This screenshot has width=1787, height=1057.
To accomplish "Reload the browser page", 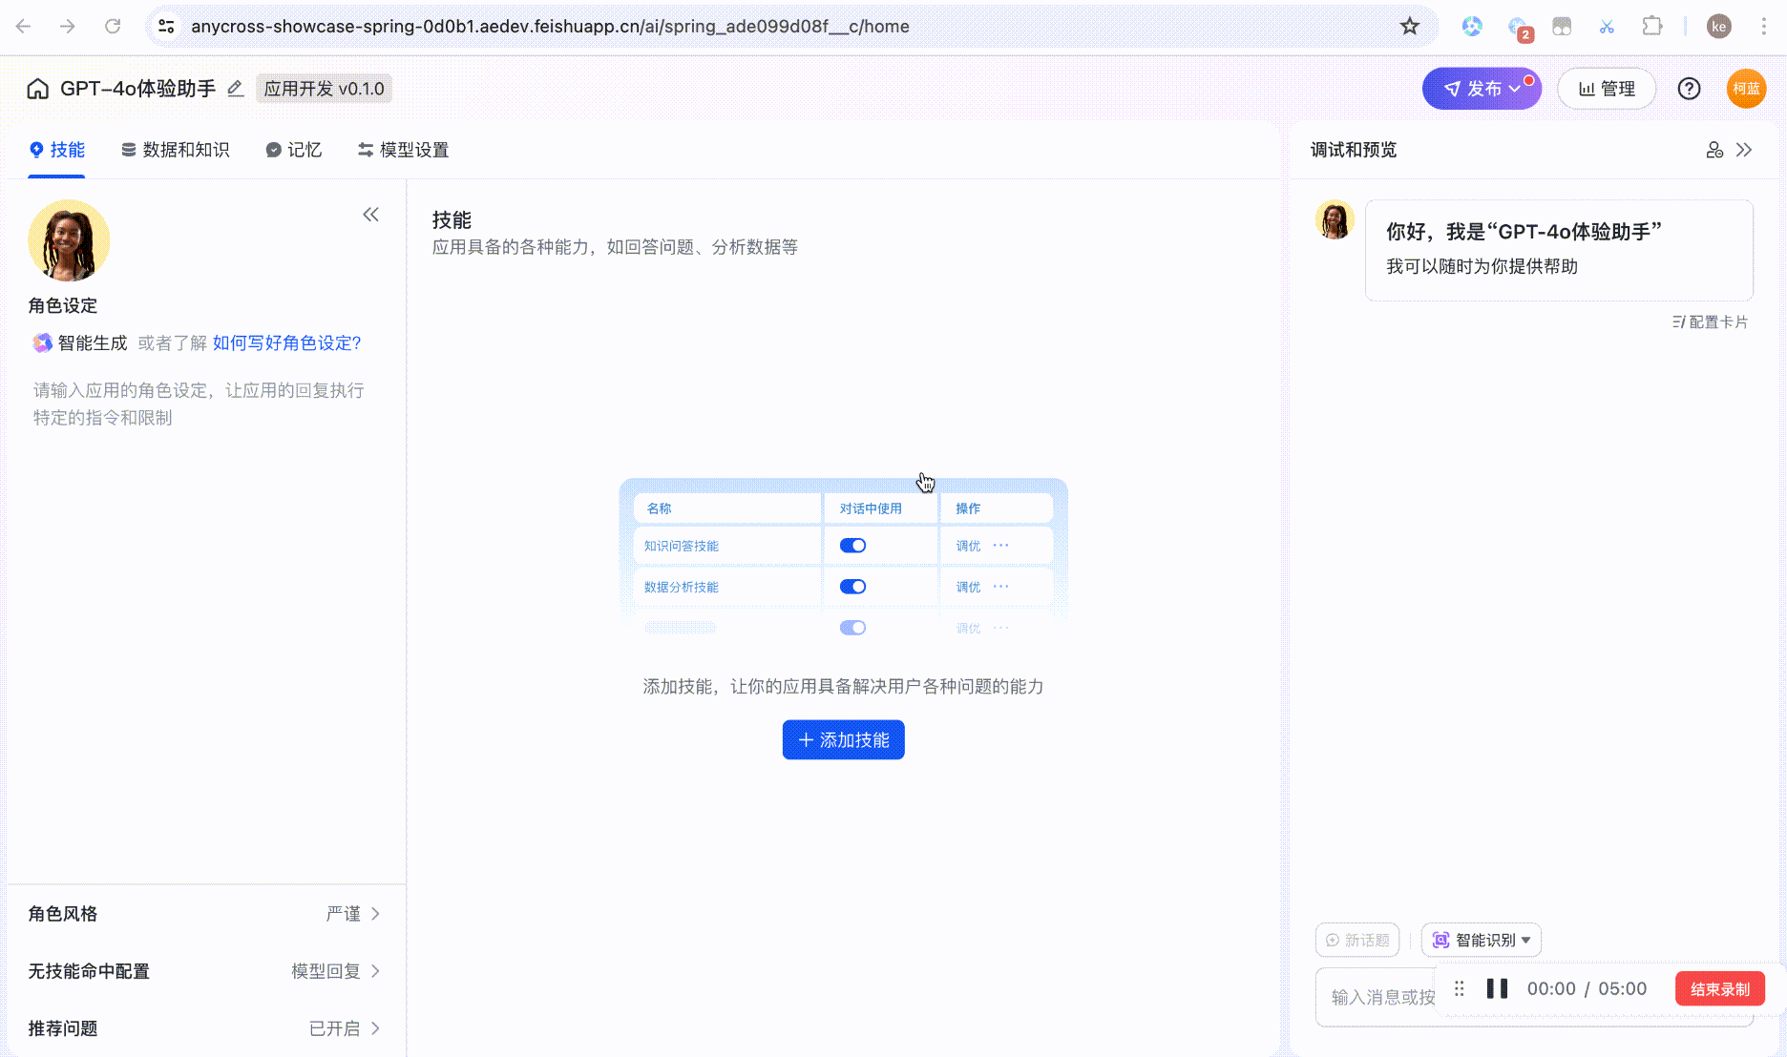I will point(113,26).
